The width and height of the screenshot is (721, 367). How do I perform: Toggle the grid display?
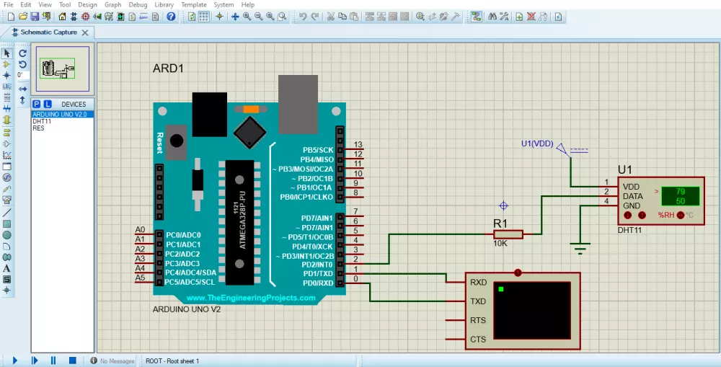pyautogui.click(x=204, y=16)
